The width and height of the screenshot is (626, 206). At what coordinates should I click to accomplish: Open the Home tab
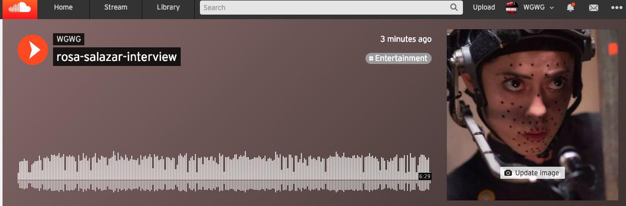pyautogui.click(x=63, y=7)
